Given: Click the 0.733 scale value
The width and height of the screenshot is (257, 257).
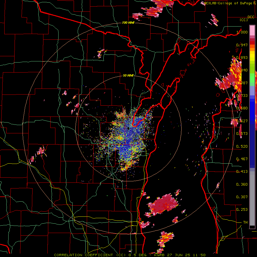Looking at the screenshot, I should tap(242, 96).
